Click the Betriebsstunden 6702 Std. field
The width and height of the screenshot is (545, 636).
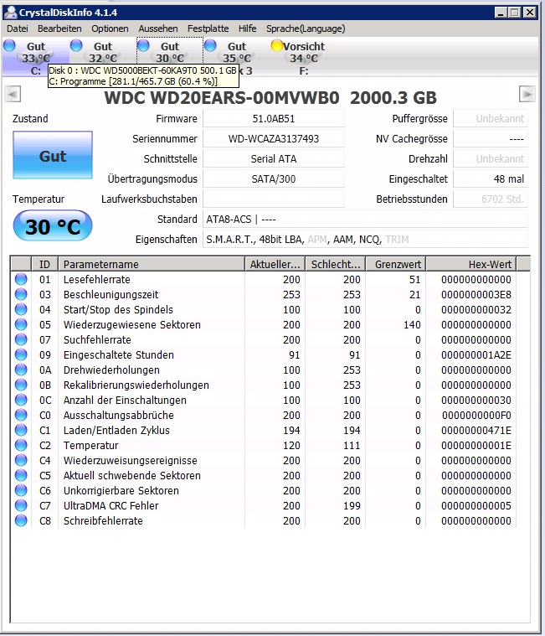pos(491,199)
